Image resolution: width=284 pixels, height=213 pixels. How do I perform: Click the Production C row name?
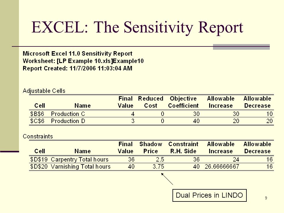68,114
